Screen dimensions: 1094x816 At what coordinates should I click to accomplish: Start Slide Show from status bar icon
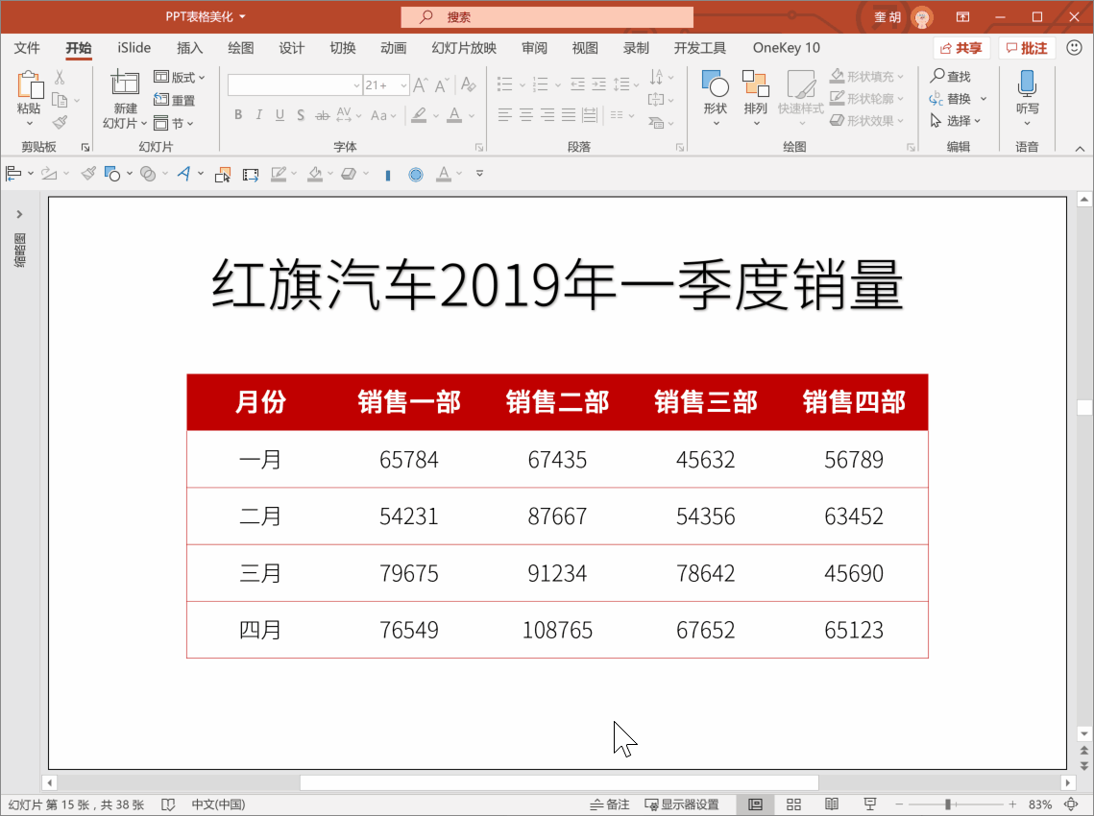pos(870,804)
